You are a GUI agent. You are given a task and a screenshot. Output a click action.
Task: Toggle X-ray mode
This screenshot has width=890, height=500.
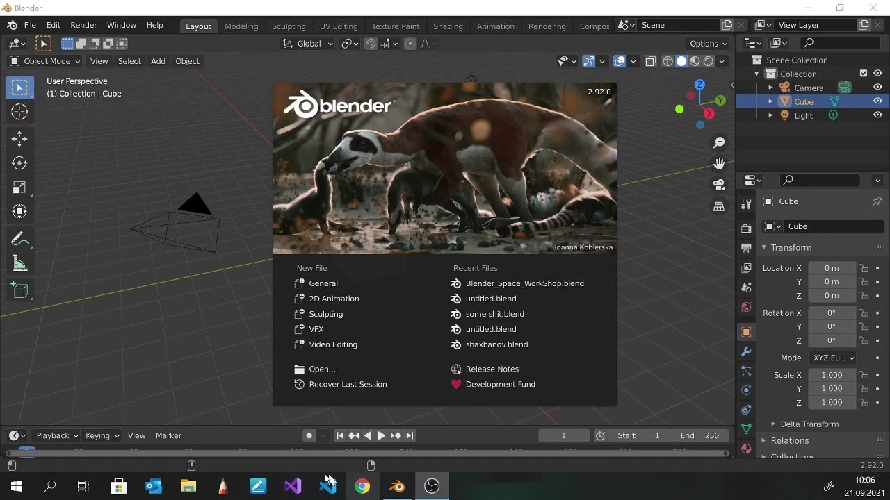(651, 61)
